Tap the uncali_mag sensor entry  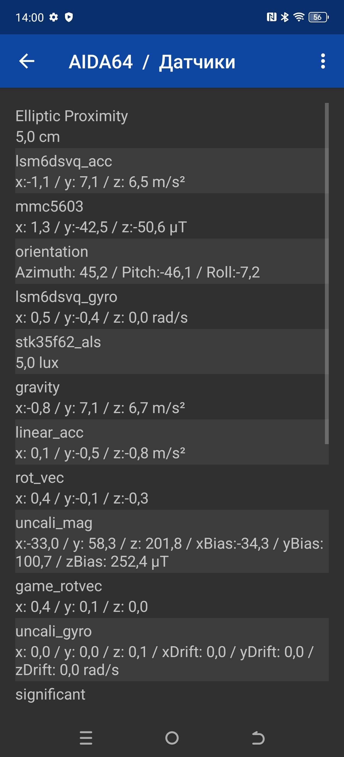[170, 541]
